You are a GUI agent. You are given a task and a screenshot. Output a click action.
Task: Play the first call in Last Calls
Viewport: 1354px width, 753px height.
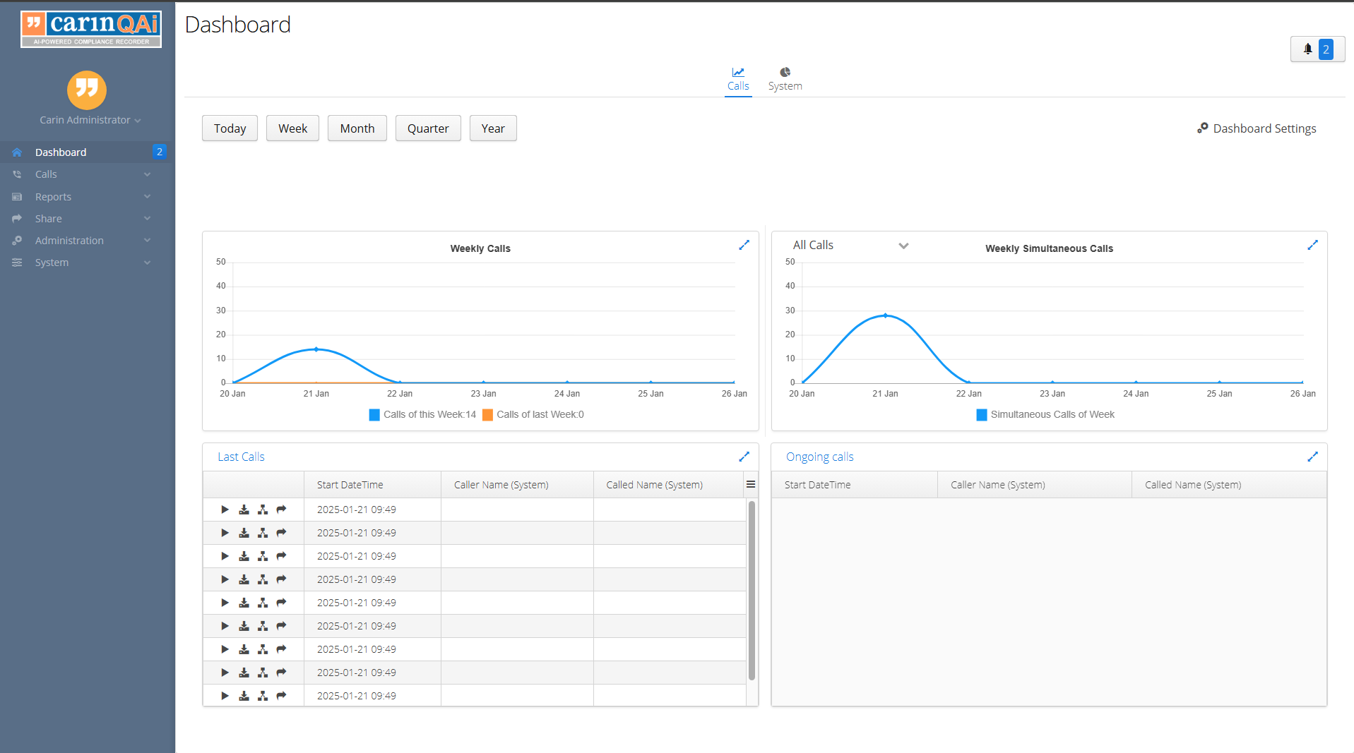[225, 510]
